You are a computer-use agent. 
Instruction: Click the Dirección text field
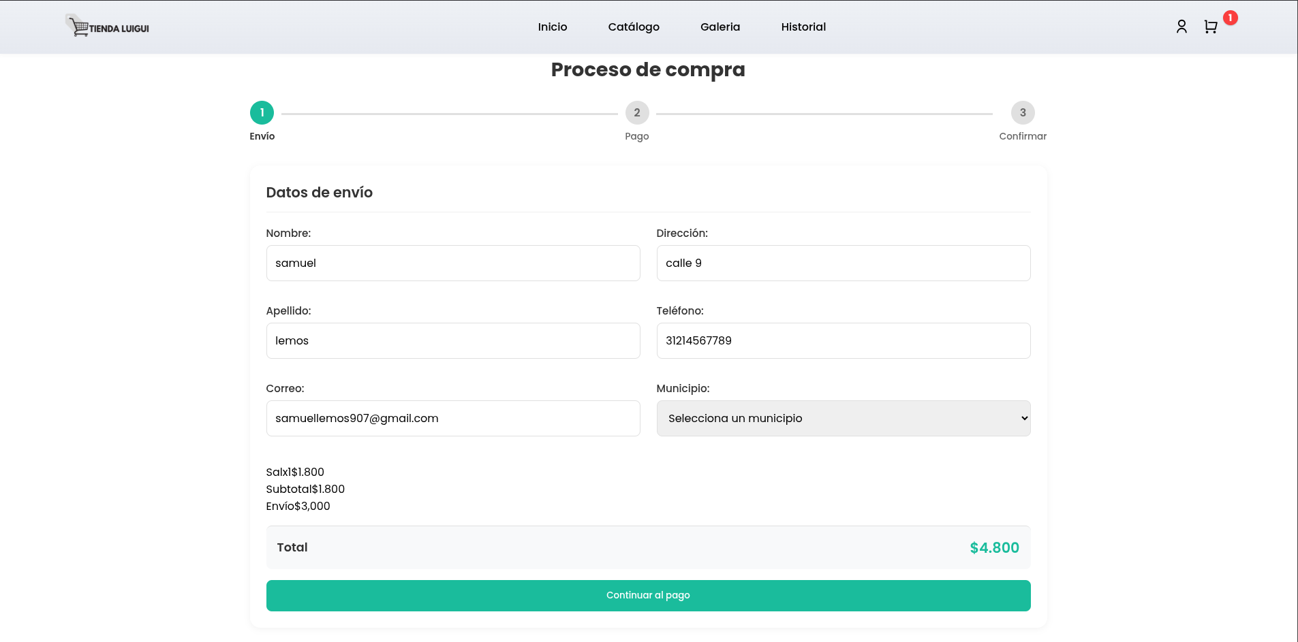[843, 263]
